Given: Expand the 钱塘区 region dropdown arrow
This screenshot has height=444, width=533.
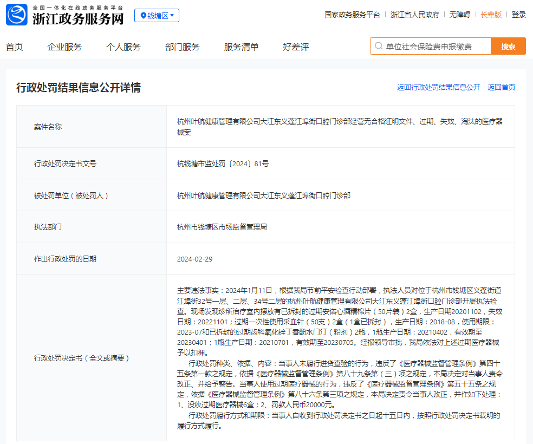Looking at the screenshot, I should pyautogui.click(x=172, y=16).
